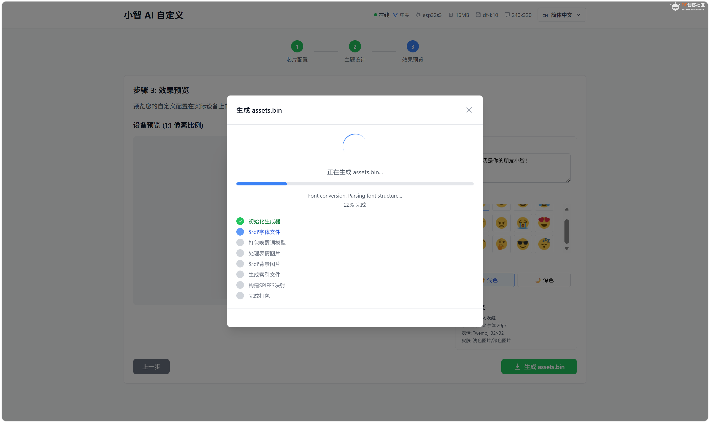Click the gray circle beside 处理表情图片

point(240,253)
